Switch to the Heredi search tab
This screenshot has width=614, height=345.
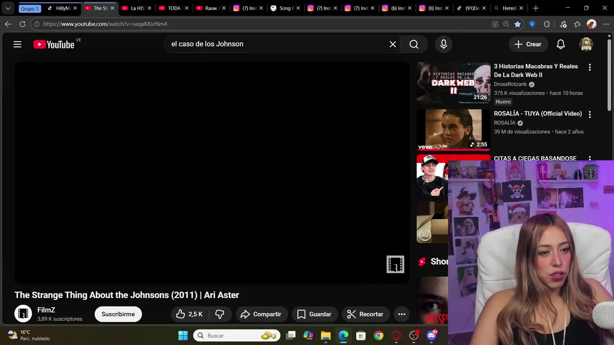click(508, 8)
